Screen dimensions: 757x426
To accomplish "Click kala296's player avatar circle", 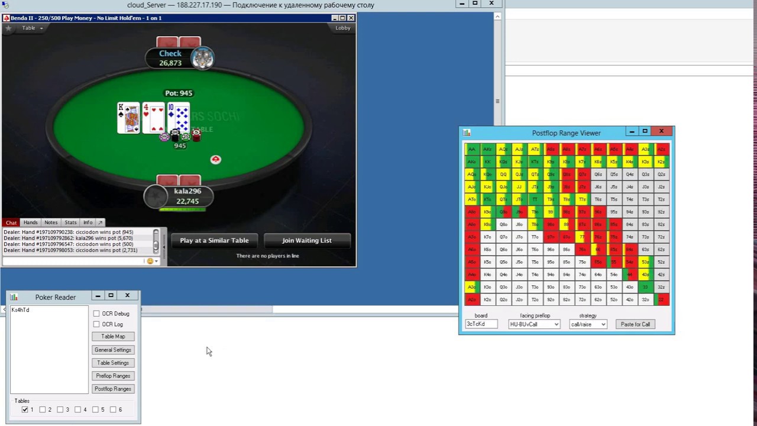I will point(156,196).
